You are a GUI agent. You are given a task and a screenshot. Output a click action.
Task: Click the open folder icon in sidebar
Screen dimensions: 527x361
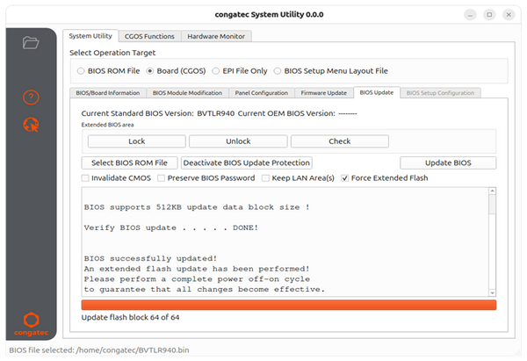click(x=32, y=42)
